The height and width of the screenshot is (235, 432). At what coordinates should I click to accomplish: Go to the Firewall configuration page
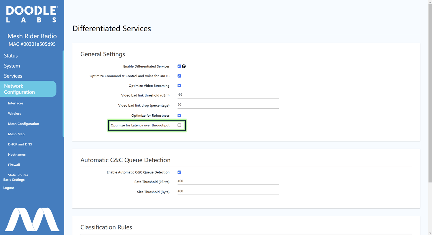coord(14,165)
